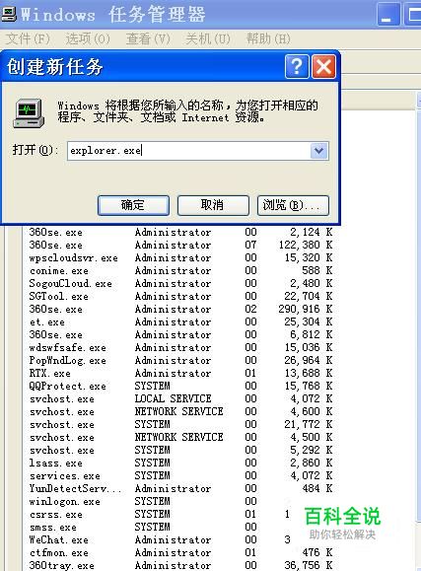421x571 pixels.
Task: Select the wpscloudsvr.exe process
Action: coord(74,258)
